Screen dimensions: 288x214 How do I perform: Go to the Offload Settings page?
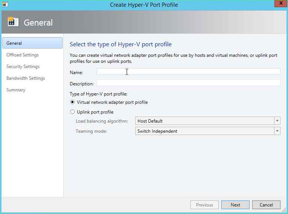[x=22, y=55]
